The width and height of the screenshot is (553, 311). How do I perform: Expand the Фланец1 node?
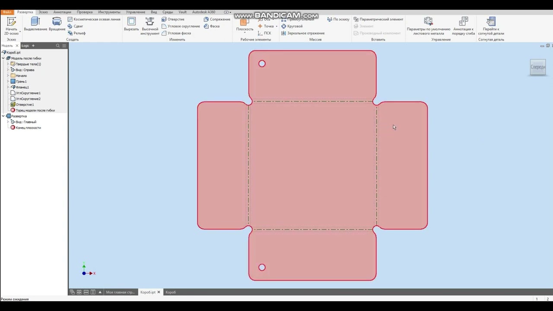point(8,87)
